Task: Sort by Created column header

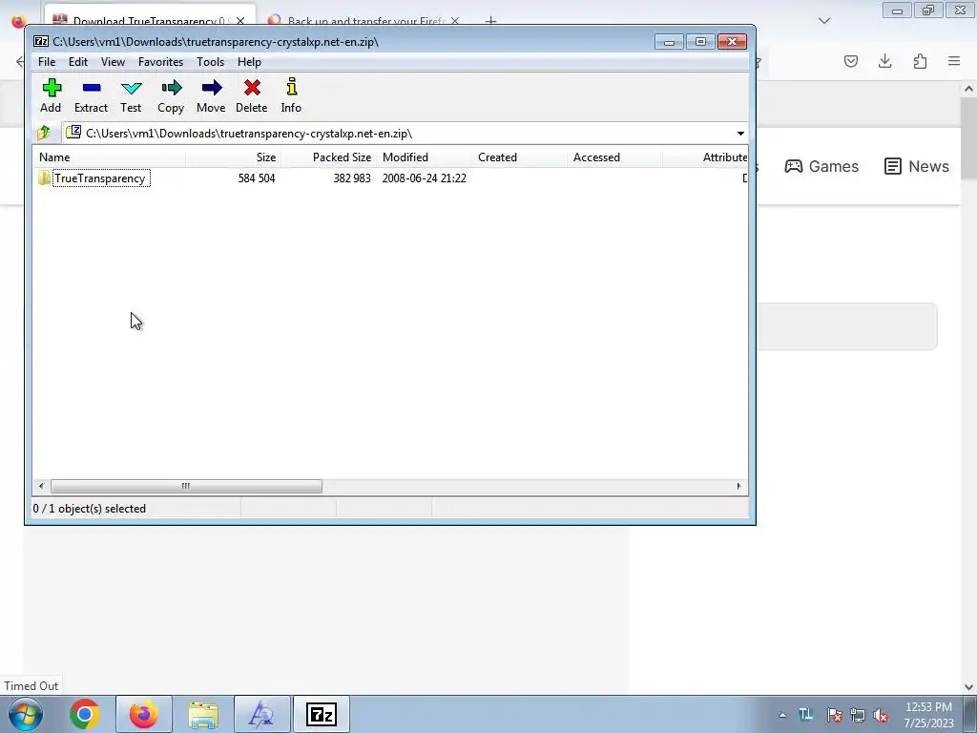Action: coord(519,157)
